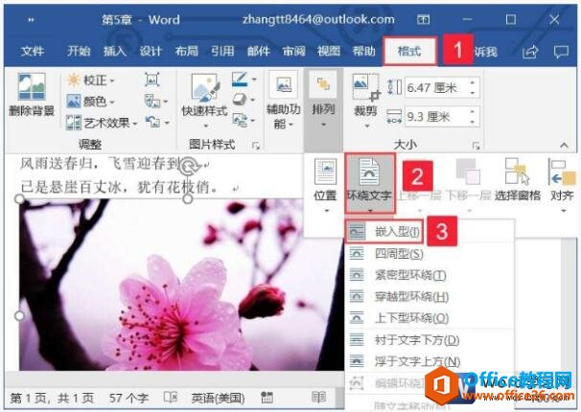Choose the 衬于文字下方(D) option
The width and height of the screenshot is (581, 412).
430,340
